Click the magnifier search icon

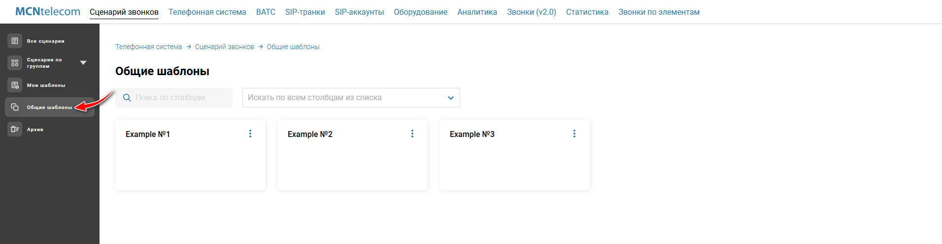pos(127,98)
